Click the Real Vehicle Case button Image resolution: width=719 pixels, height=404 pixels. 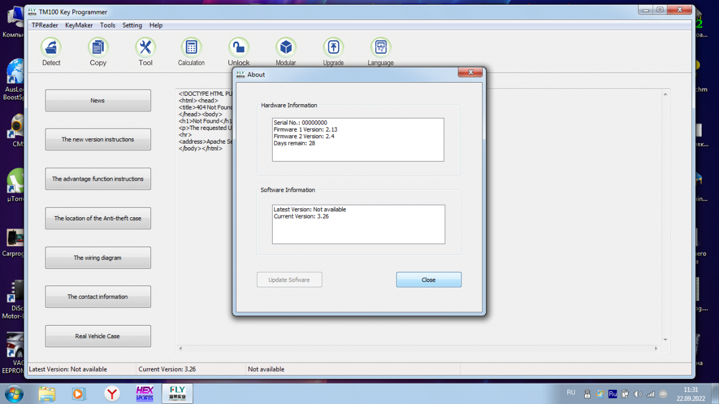(98, 336)
